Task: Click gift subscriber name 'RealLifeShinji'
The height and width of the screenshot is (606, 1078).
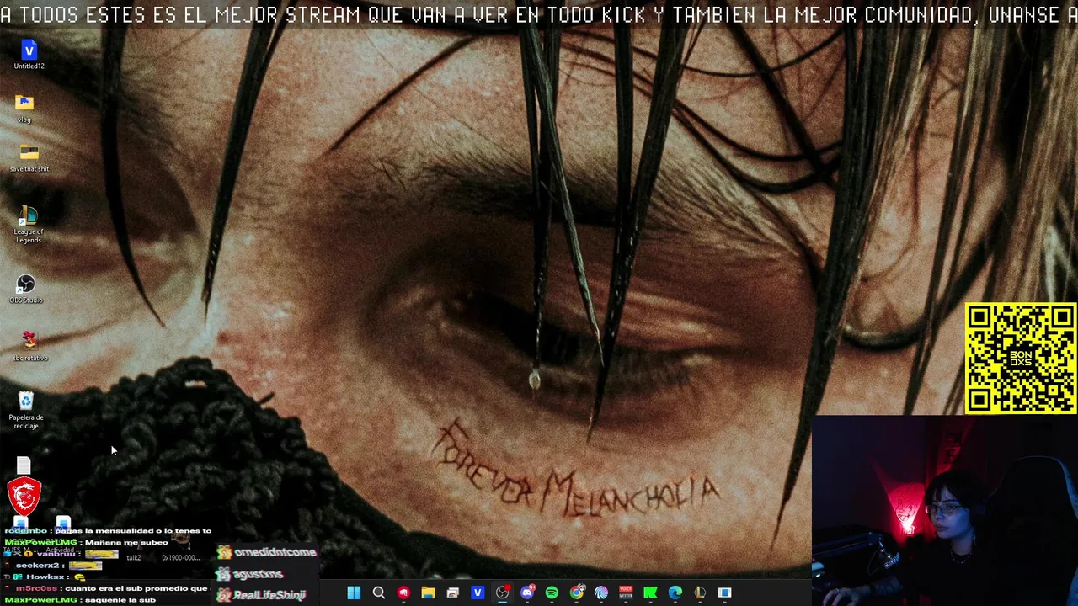Action: tap(269, 595)
